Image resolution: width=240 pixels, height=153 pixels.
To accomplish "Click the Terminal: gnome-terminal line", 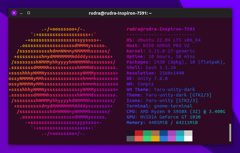I will pos(159,106).
